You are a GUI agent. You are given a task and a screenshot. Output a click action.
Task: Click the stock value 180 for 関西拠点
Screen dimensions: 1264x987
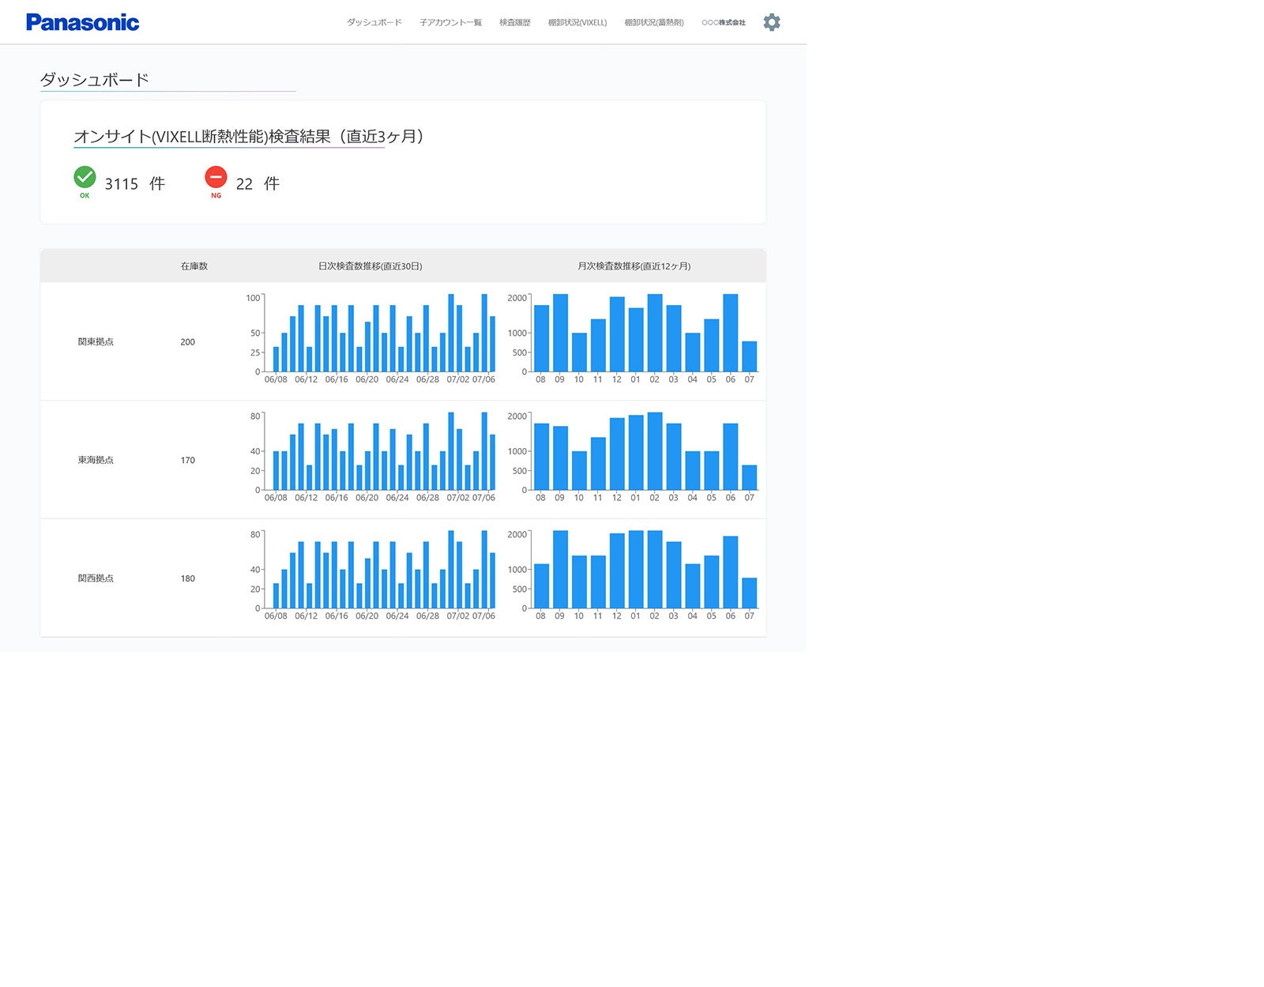pos(187,578)
